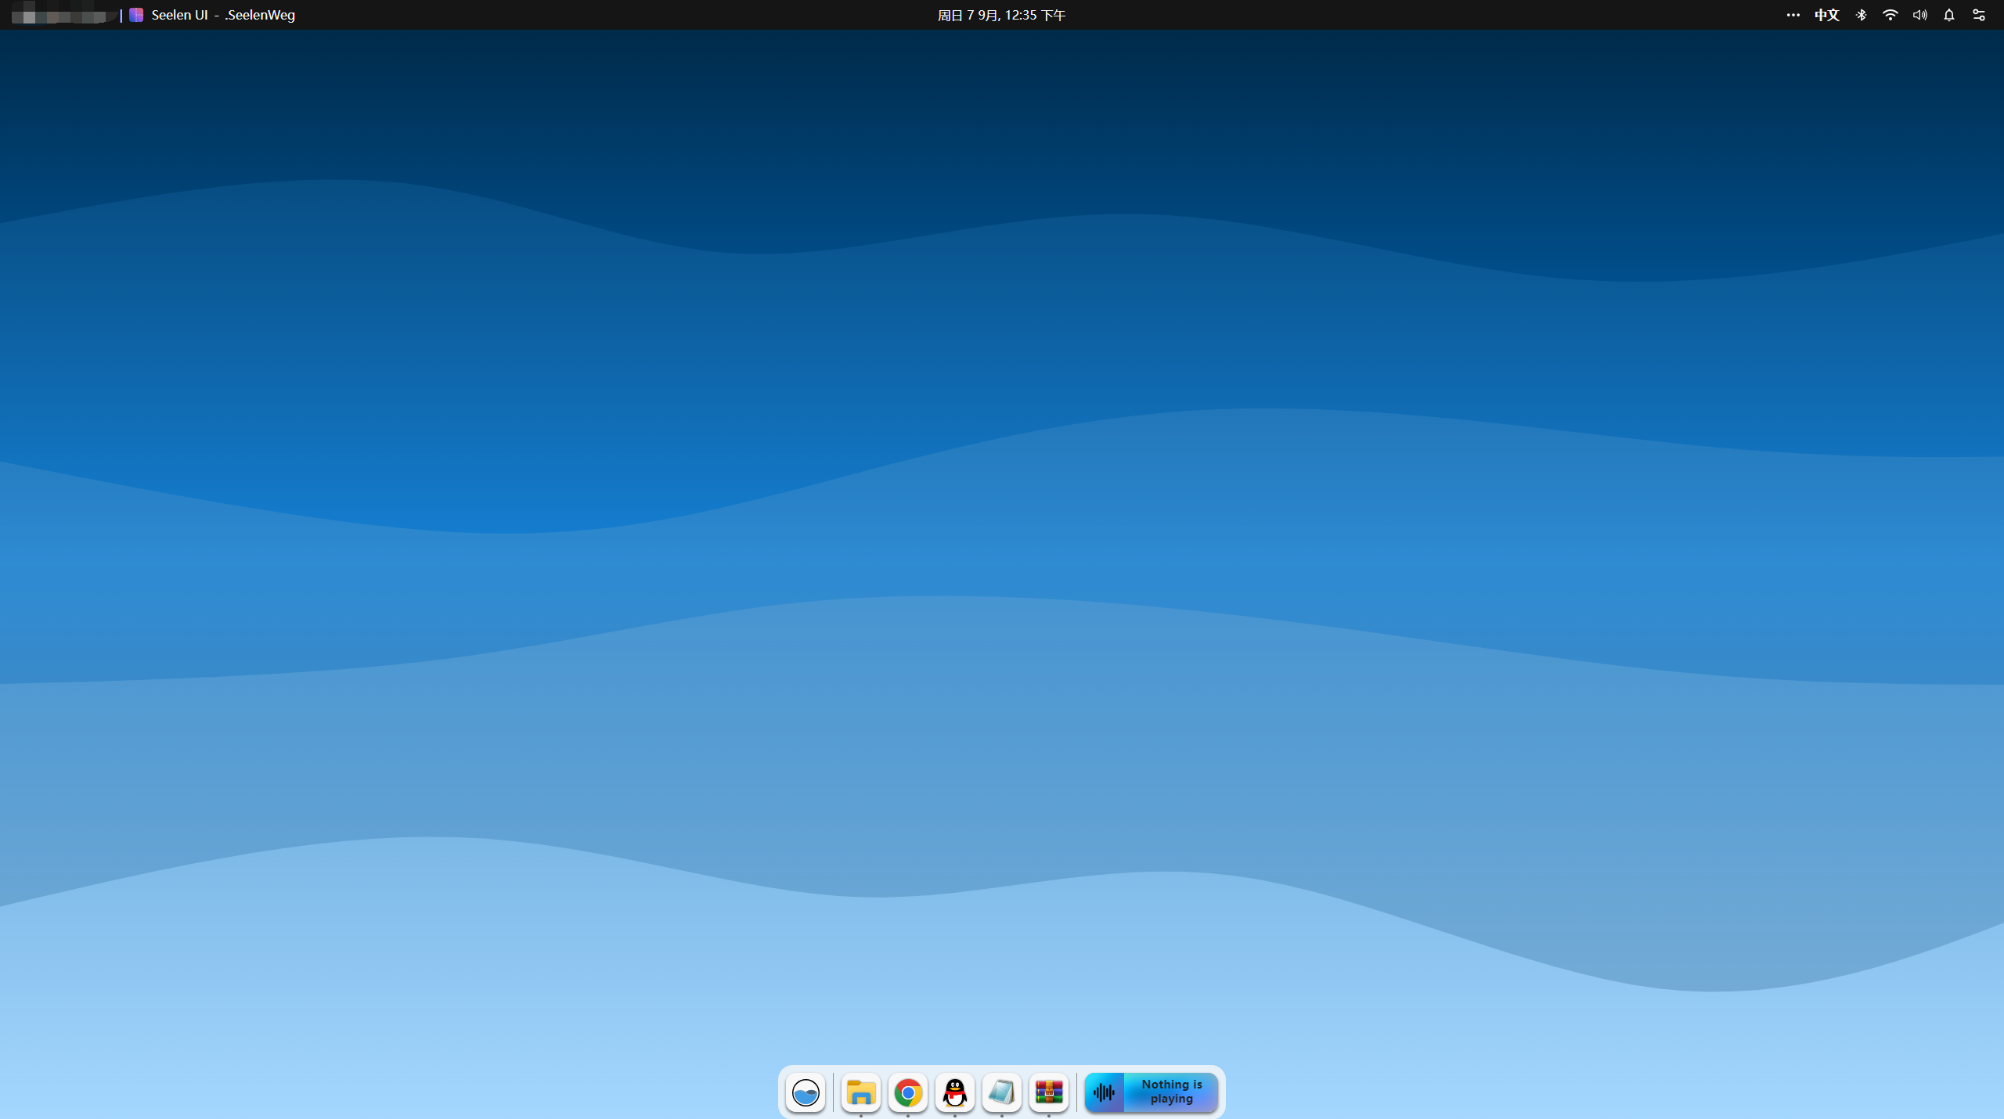Open the Bluetooth tray icon
The image size is (2004, 1119).
[1862, 15]
